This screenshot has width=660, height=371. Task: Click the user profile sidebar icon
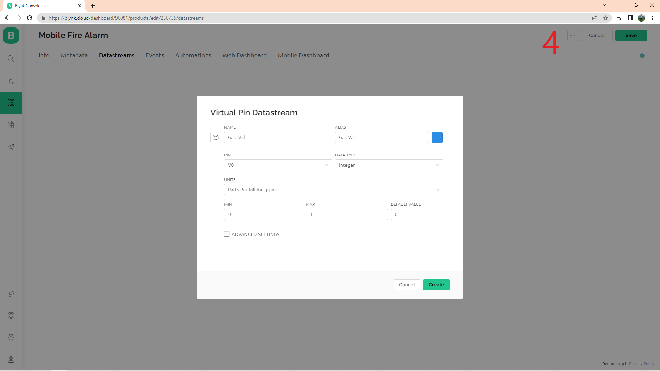(11, 359)
